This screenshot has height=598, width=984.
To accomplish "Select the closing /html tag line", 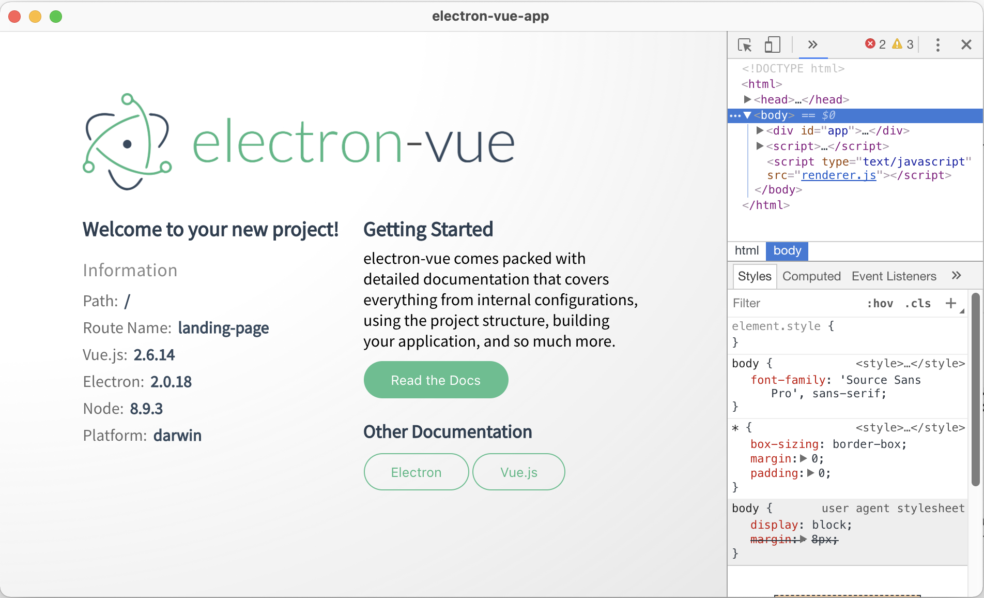I will pyautogui.click(x=766, y=205).
